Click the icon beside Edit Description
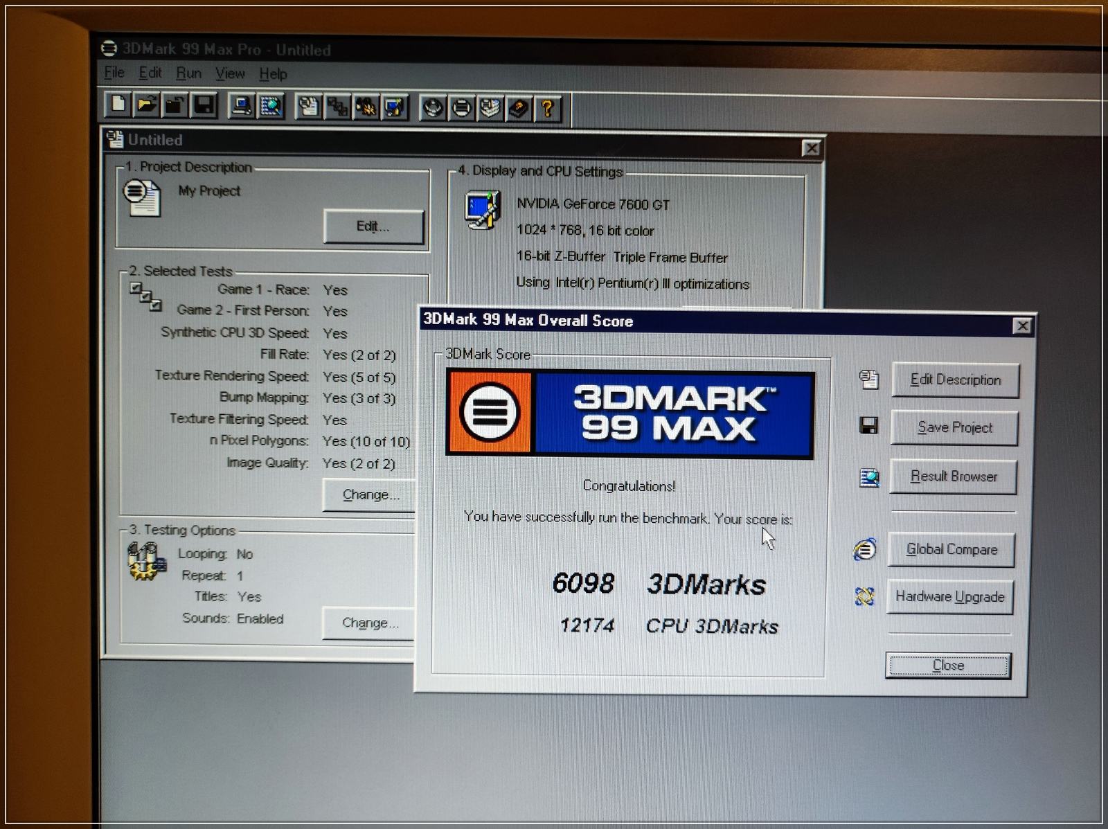This screenshot has height=829, width=1108. pos(868,379)
